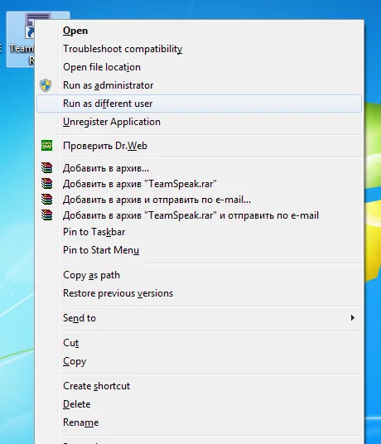Open the Send to menu entry
This screenshot has height=444, width=381.
coord(200,318)
